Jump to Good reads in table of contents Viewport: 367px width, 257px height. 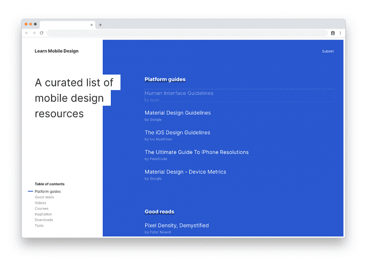pyautogui.click(x=44, y=197)
